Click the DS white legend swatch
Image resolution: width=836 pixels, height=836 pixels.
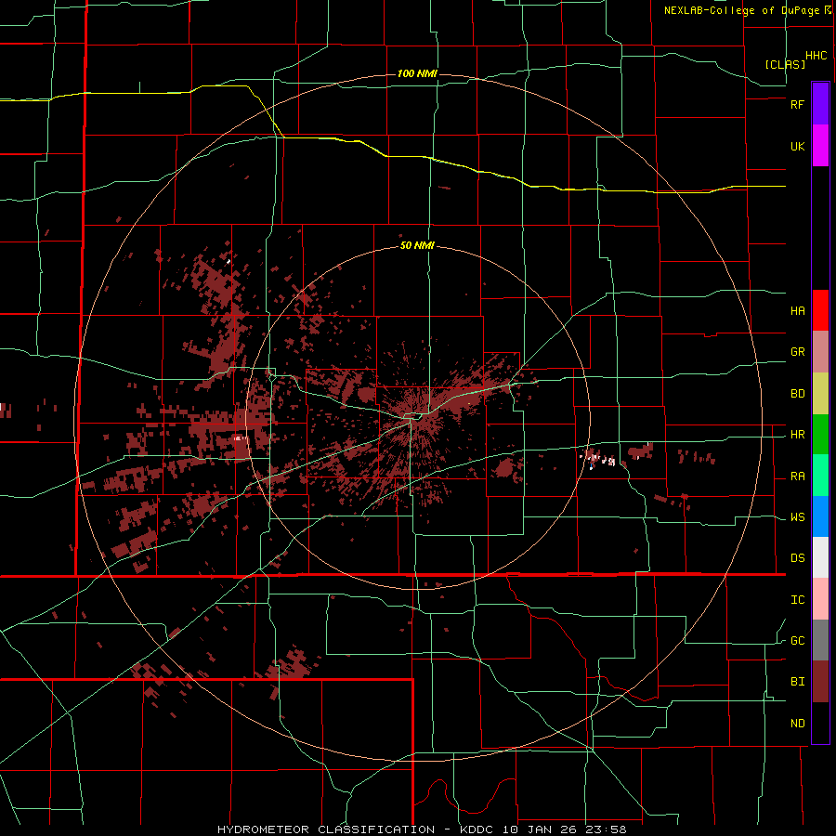coord(820,557)
